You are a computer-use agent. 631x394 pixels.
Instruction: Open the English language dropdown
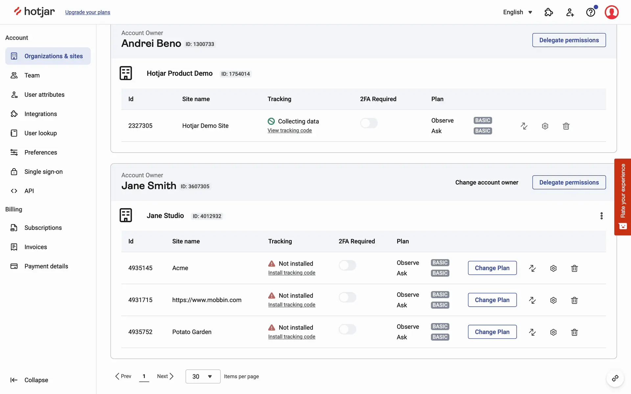517,12
